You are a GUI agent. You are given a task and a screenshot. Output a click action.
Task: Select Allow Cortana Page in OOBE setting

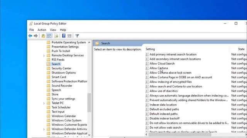point(181,77)
